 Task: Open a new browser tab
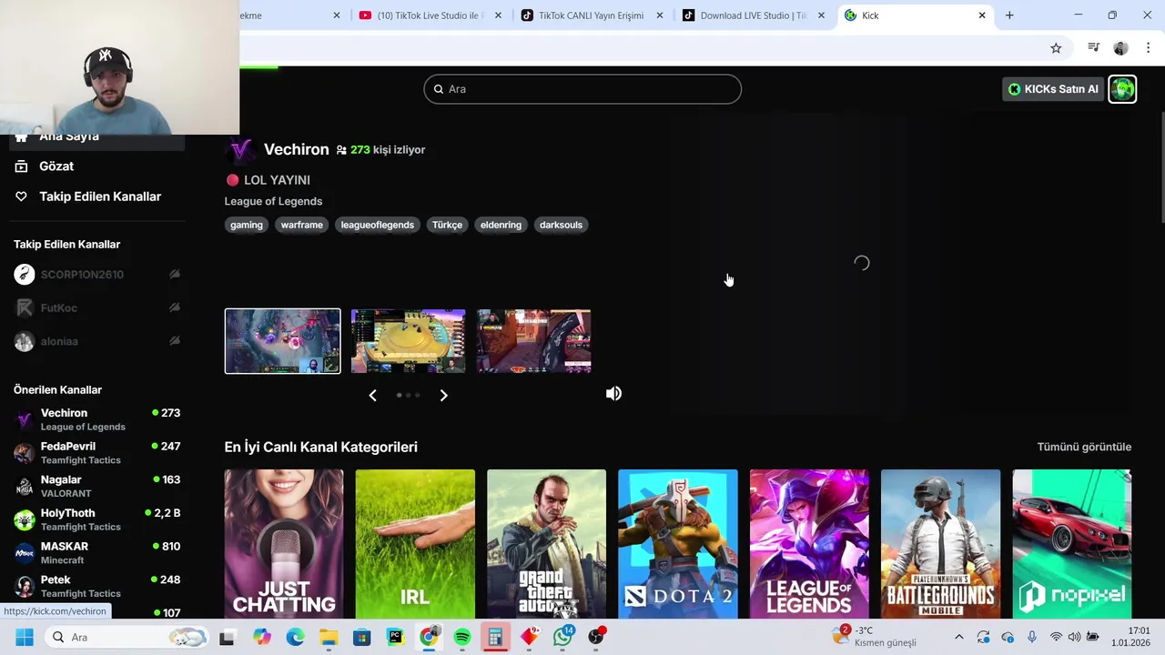tap(1009, 15)
